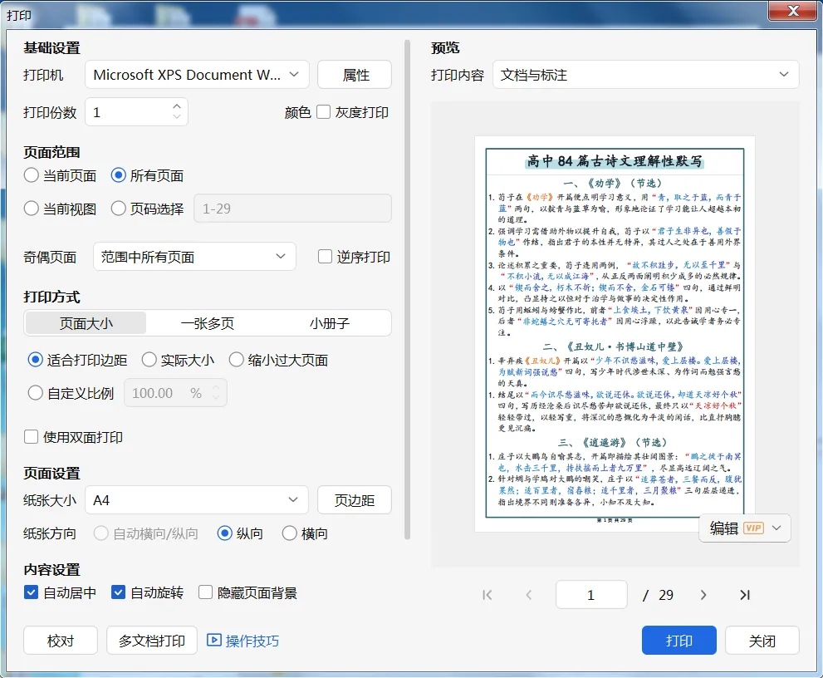823x678 pixels.
Task: Enable 使用双面打印 checkbox
Action: coord(31,437)
